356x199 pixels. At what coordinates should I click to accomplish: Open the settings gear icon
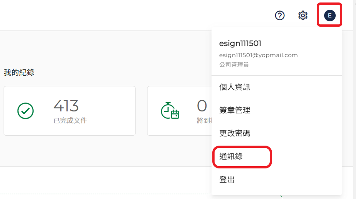pyautogui.click(x=303, y=15)
